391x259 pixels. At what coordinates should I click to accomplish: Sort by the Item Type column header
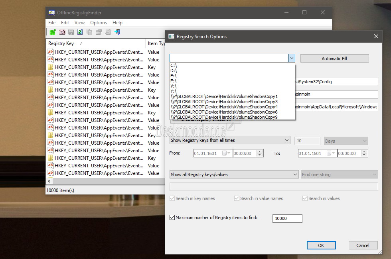(155, 43)
